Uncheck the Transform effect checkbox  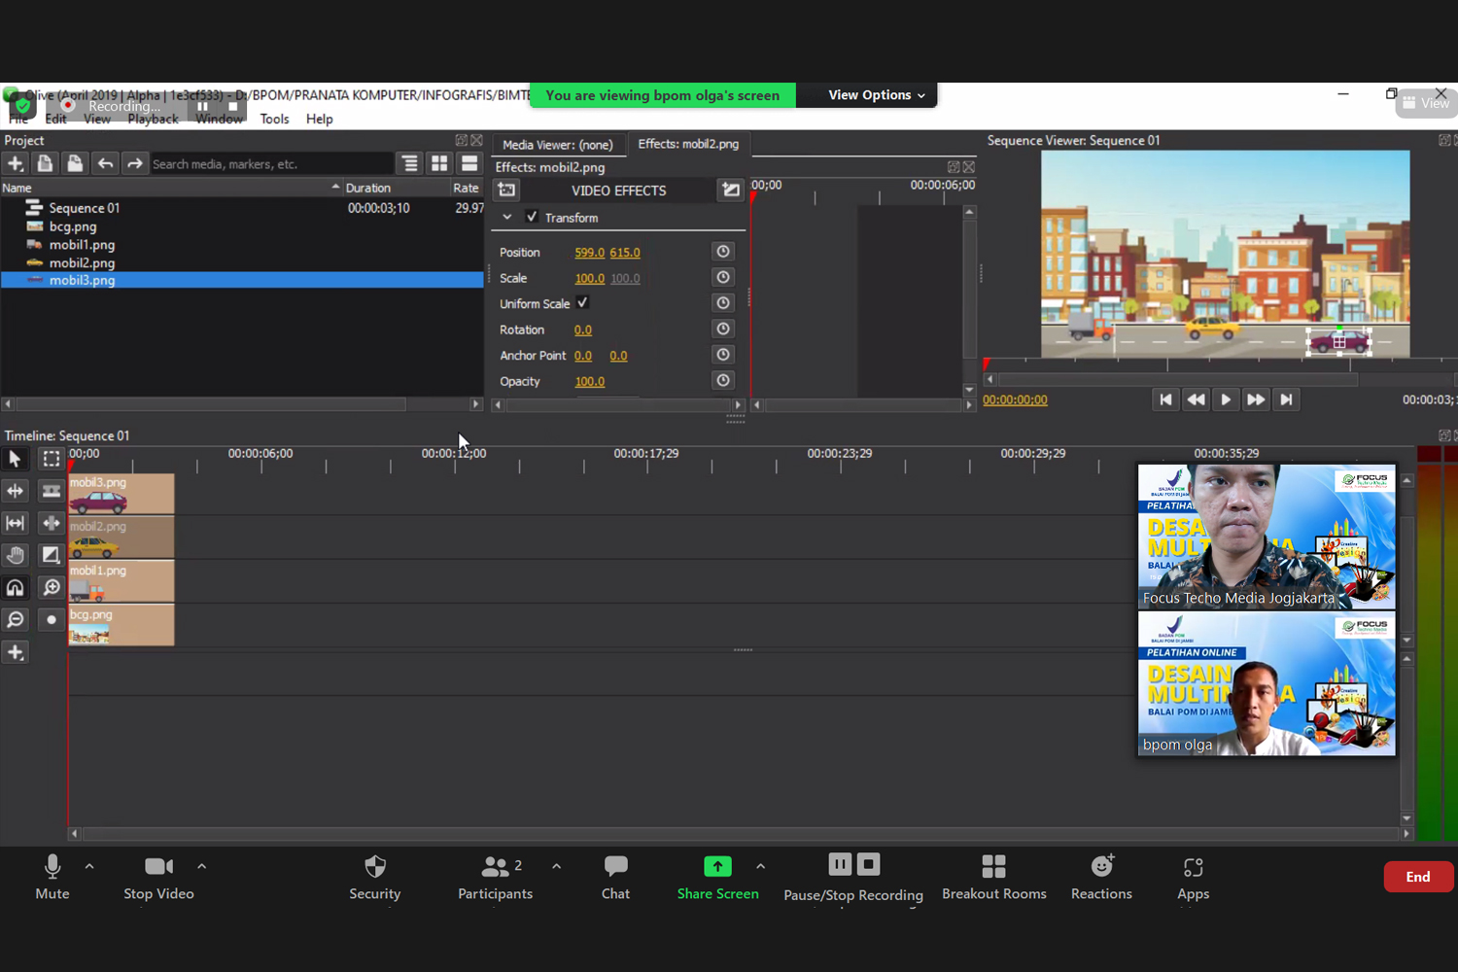(532, 217)
